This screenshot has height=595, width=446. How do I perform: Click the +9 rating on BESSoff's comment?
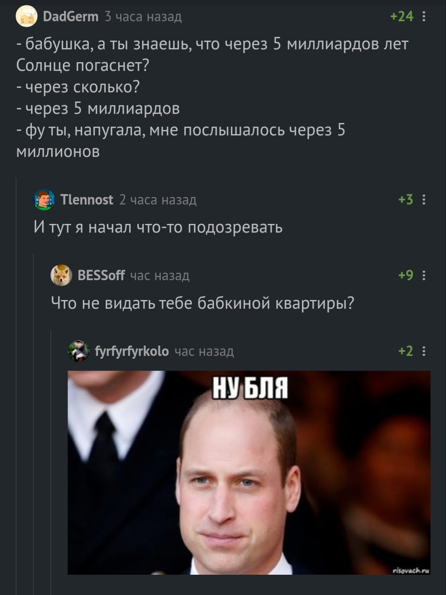click(x=406, y=275)
